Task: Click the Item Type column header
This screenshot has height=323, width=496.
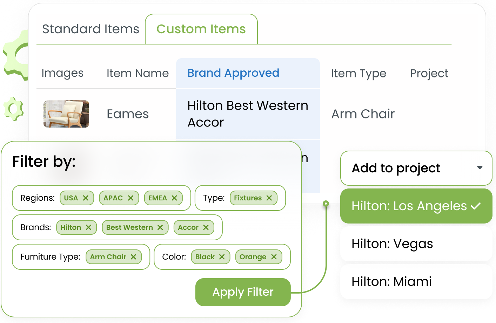Action: pos(358,73)
